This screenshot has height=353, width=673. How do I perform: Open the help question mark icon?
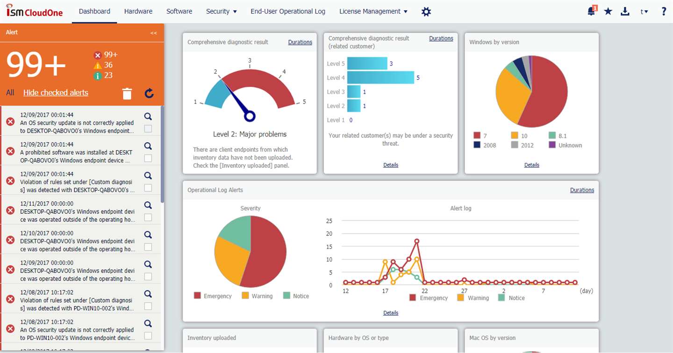[664, 11]
